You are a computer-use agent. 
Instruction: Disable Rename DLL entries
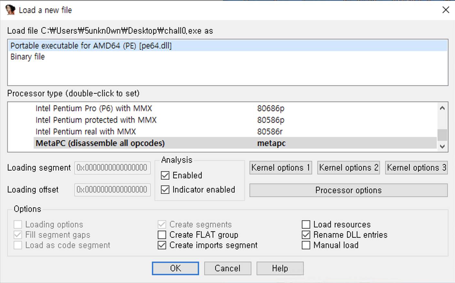306,235
